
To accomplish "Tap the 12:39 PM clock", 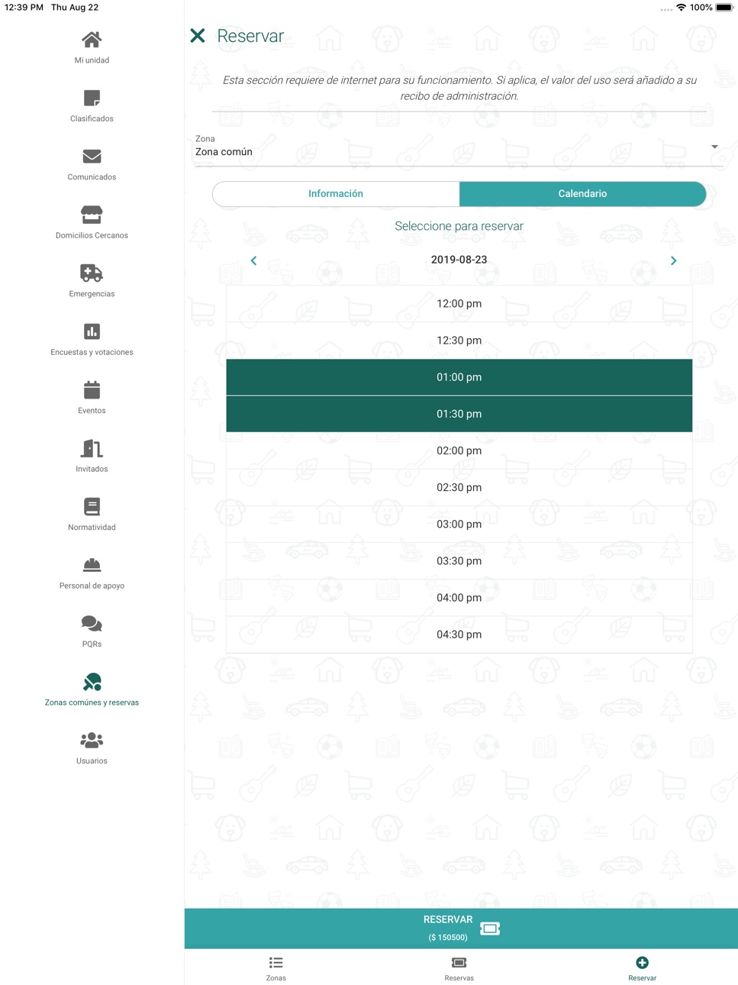I will tap(24, 8).
